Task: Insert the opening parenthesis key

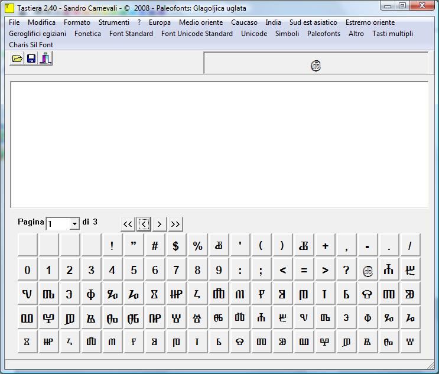Action: (261, 245)
